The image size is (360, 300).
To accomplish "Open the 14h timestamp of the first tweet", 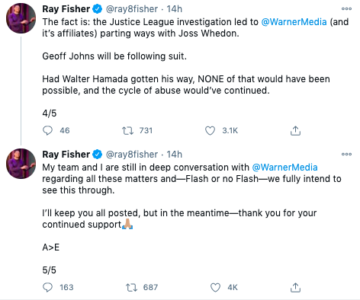I will click(175, 9).
